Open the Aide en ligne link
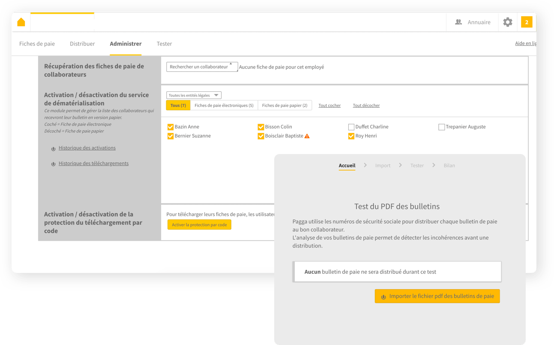This screenshot has height=345, width=554. coord(526,43)
